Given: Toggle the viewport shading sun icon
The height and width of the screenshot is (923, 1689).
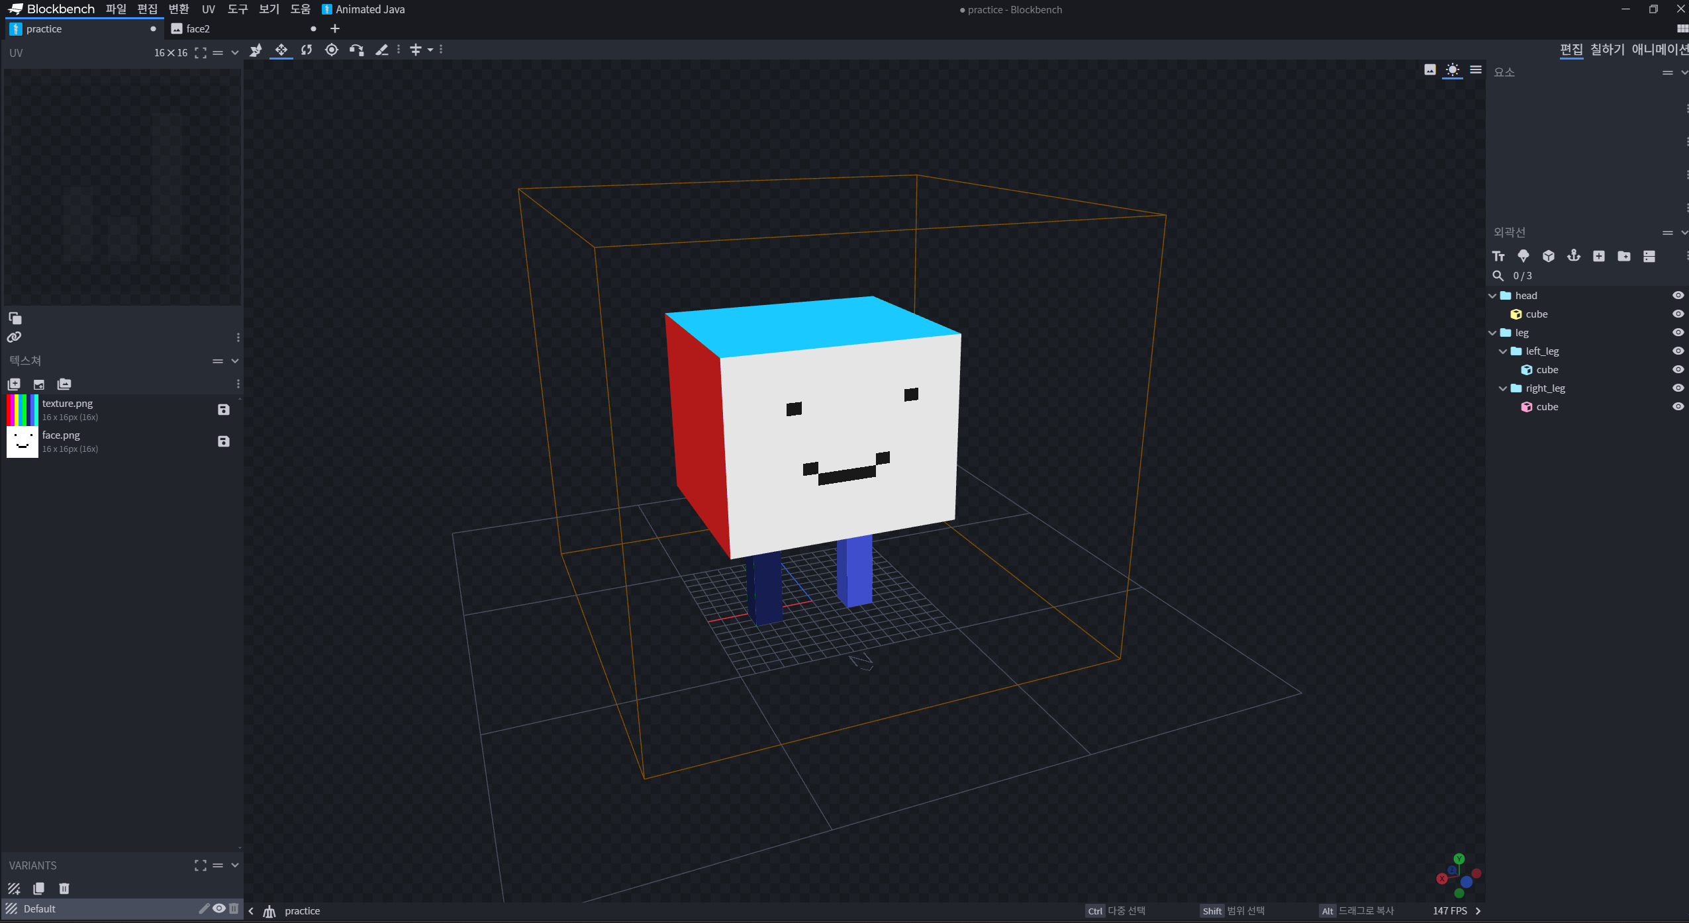Looking at the screenshot, I should [x=1453, y=70].
